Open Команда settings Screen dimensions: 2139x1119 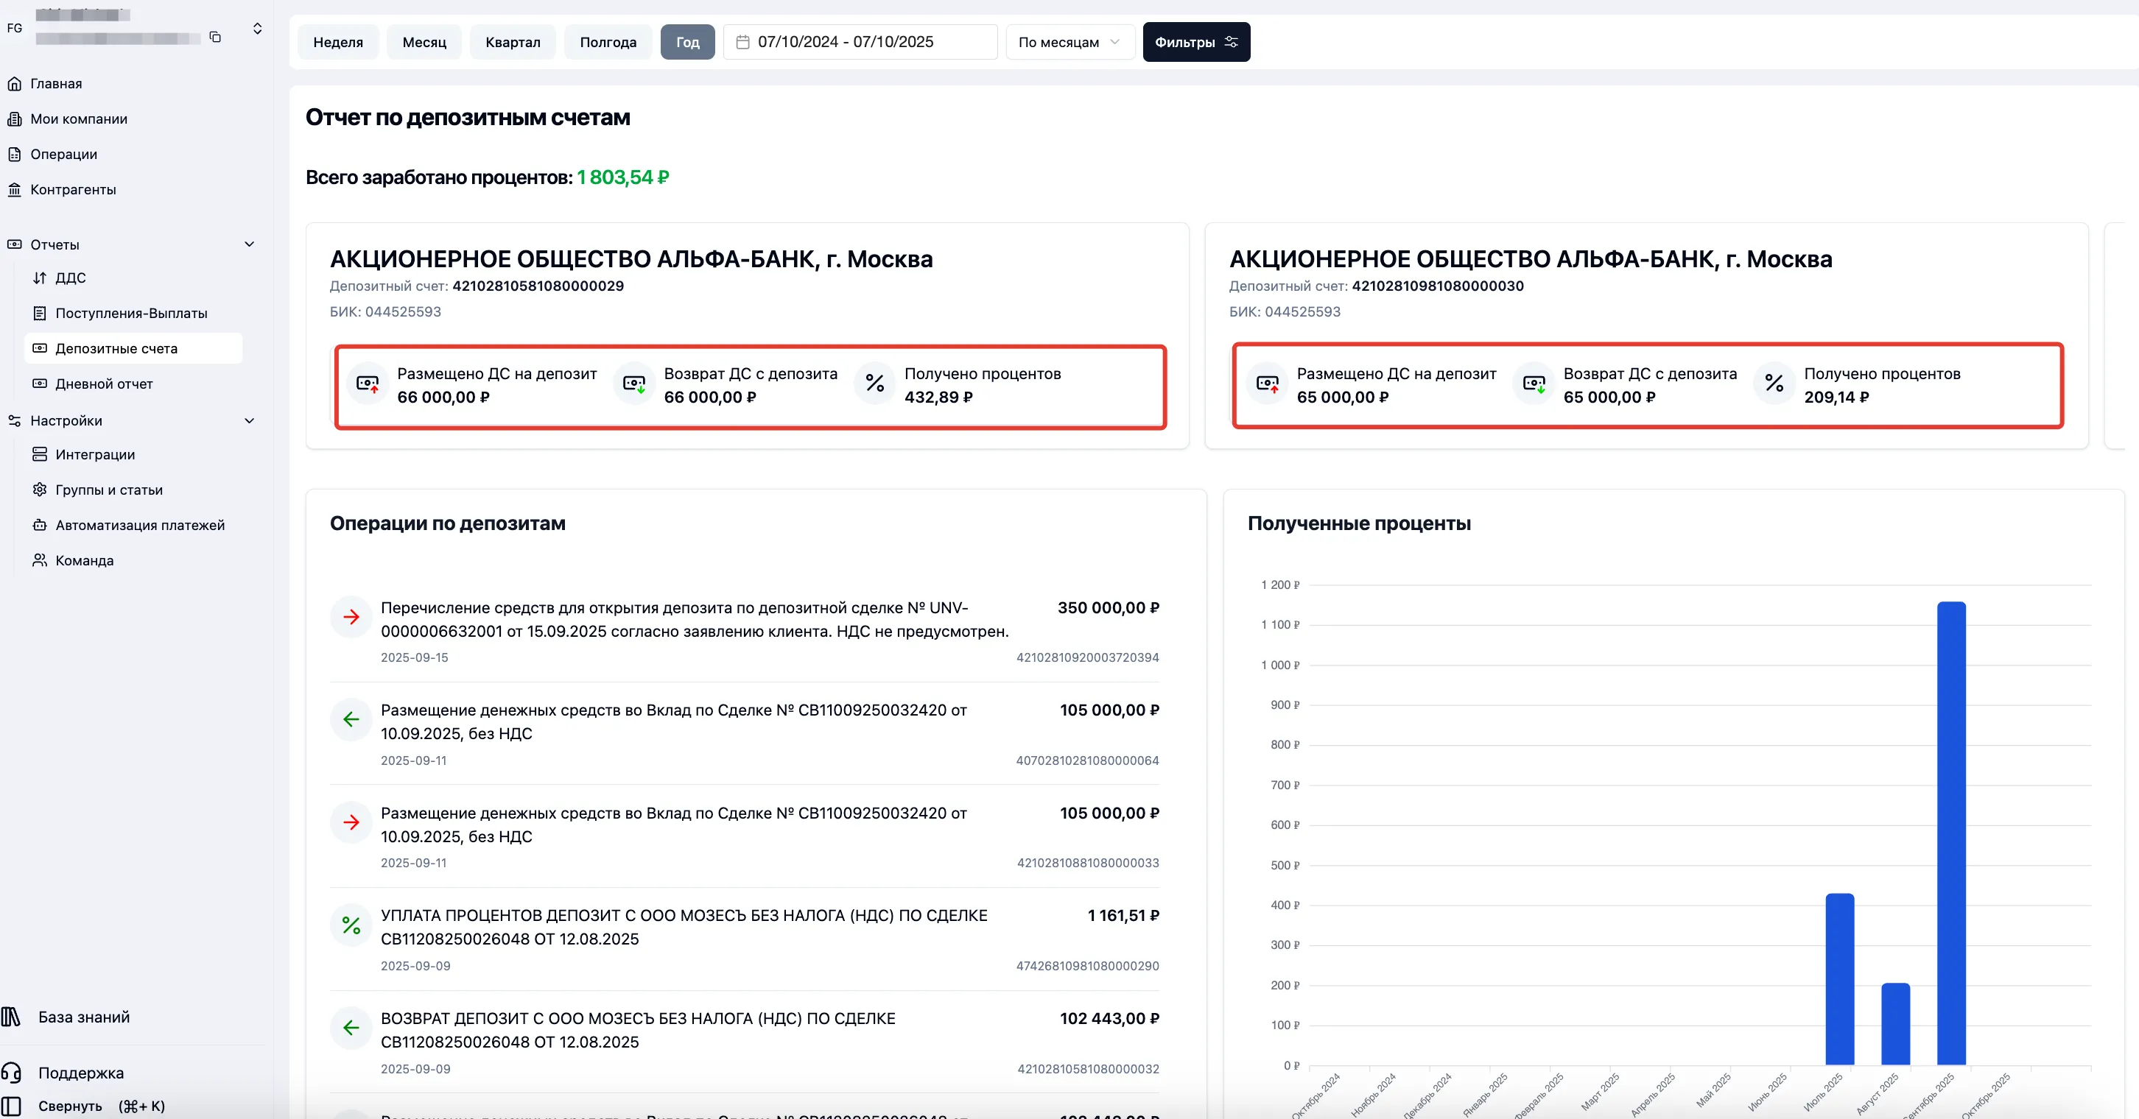(84, 560)
